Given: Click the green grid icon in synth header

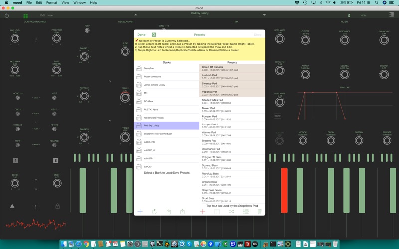Looking at the screenshot, I should 26,16.
